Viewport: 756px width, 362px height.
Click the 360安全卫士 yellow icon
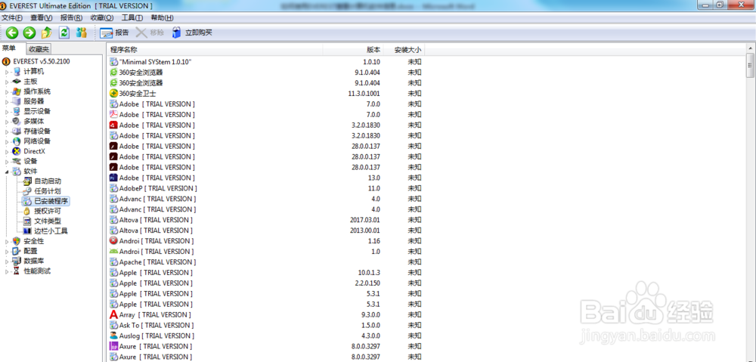pos(114,94)
